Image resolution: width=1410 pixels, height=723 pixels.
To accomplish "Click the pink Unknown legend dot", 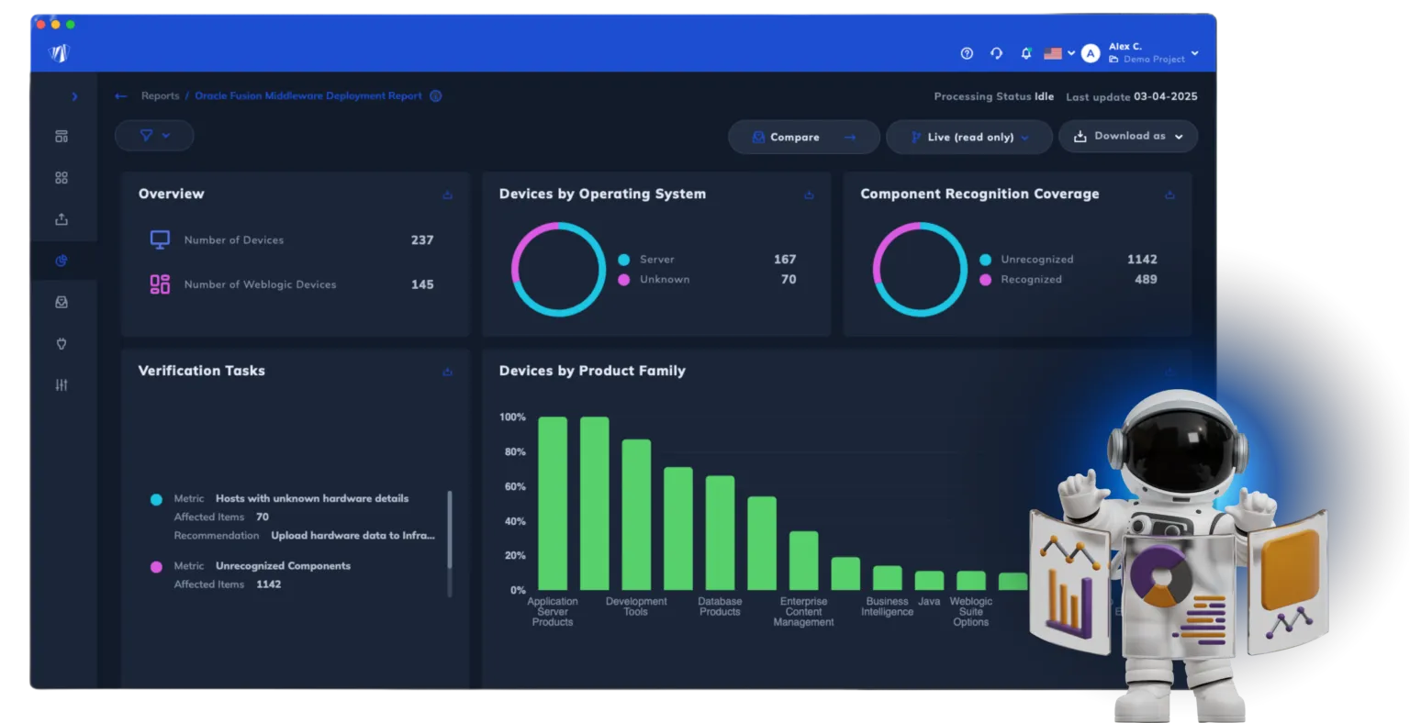I will click(624, 280).
